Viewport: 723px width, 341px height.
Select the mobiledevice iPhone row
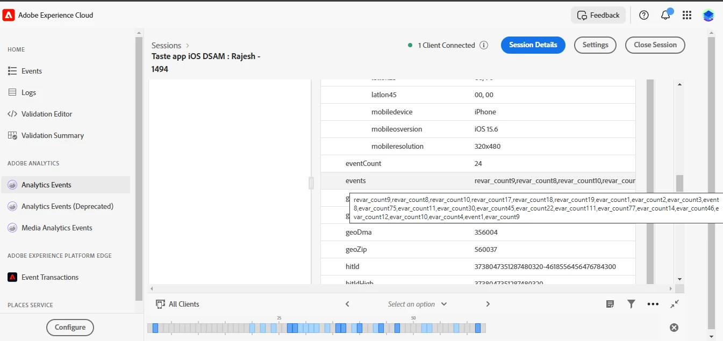pos(478,112)
